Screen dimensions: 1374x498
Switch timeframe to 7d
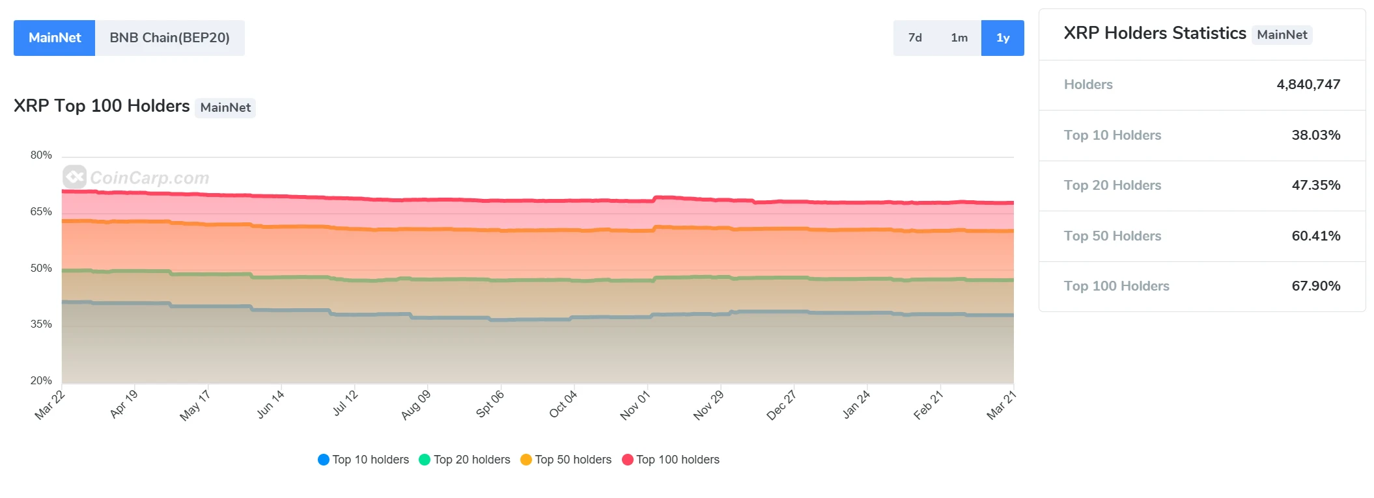[915, 38]
